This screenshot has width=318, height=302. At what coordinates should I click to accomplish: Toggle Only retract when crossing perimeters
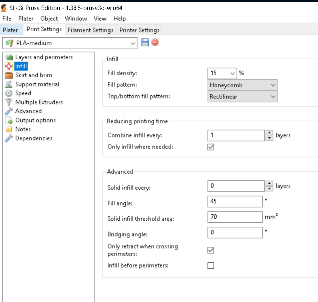pos(211,250)
